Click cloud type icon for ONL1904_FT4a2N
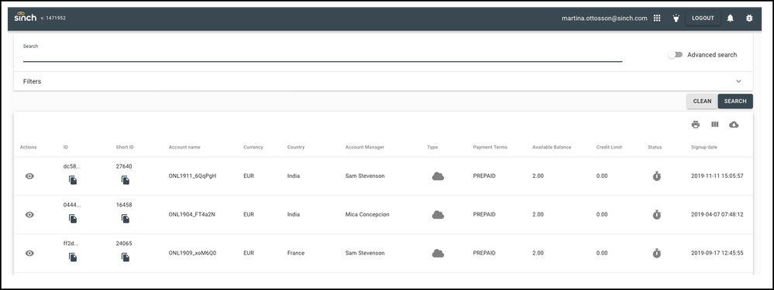Screen dimensions: 774x290 [438, 215]
